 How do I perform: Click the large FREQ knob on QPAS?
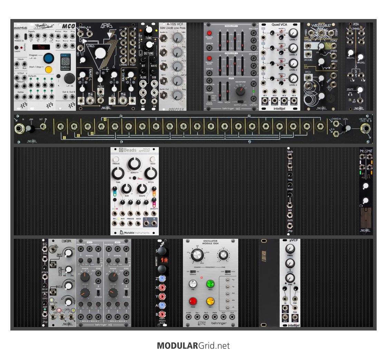100,53
